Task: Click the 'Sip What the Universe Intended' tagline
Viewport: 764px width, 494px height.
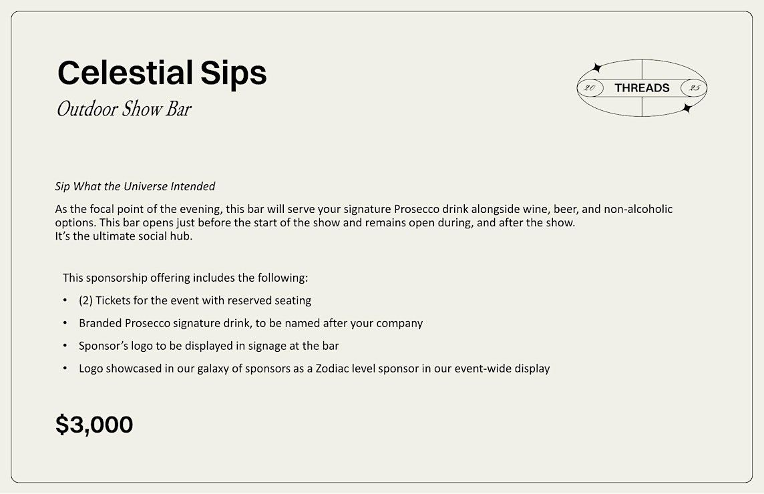Action: (135, 187)
